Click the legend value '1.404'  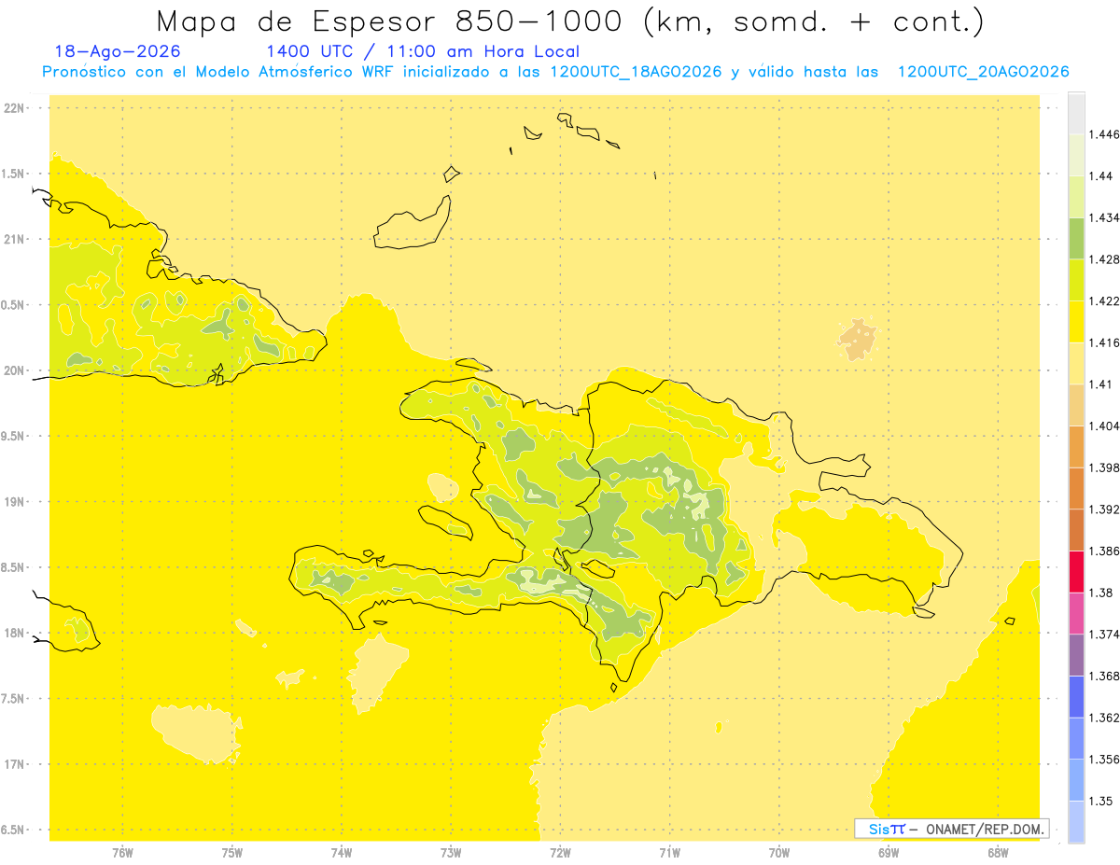[1104, 426]
